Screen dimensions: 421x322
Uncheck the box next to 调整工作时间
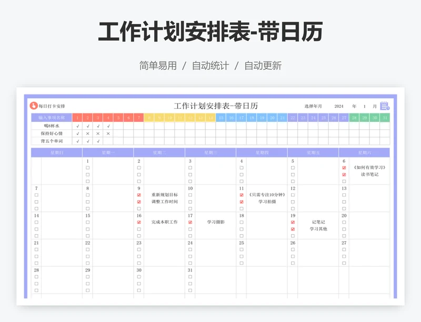coord(139,202)
